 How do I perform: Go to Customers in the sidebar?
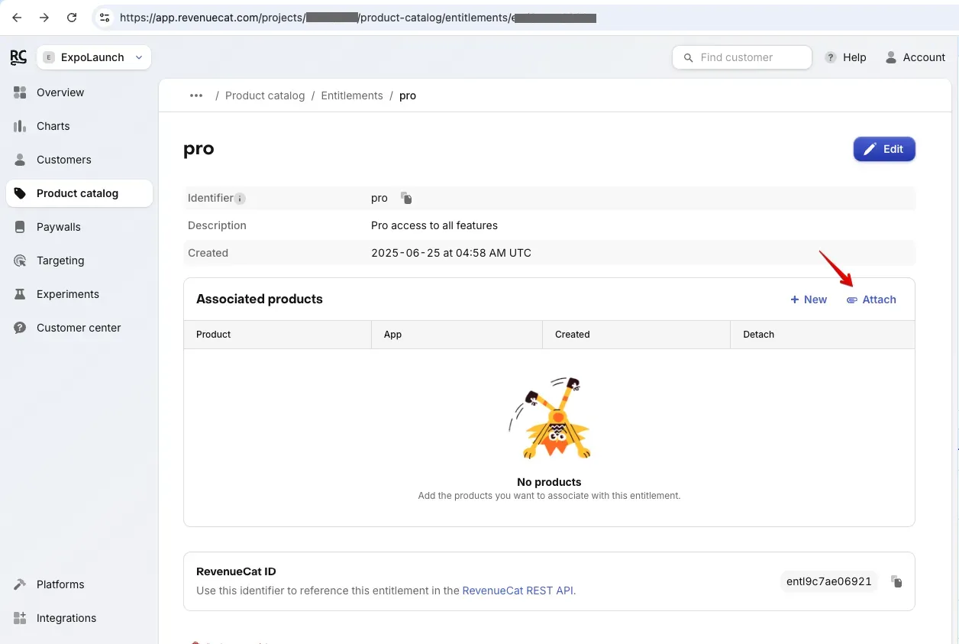(x=79, y=160)
